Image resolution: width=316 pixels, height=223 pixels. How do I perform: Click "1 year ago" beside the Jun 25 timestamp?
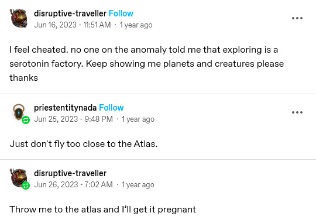click(x=138, y=119)
